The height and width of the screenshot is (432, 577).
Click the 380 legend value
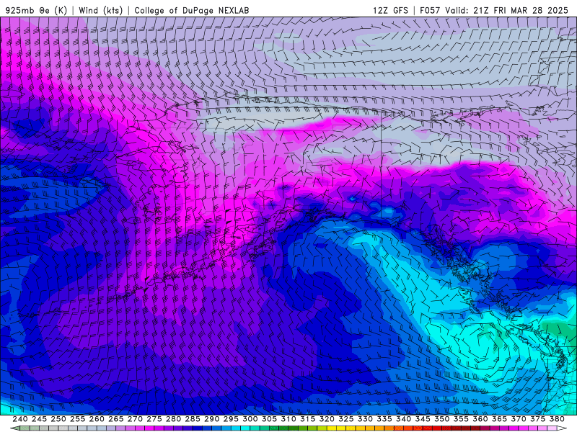tap(557, 419)
